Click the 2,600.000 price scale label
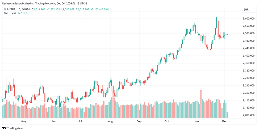The height and width of the screenshot is (132, 259). [x=249, y=18]
